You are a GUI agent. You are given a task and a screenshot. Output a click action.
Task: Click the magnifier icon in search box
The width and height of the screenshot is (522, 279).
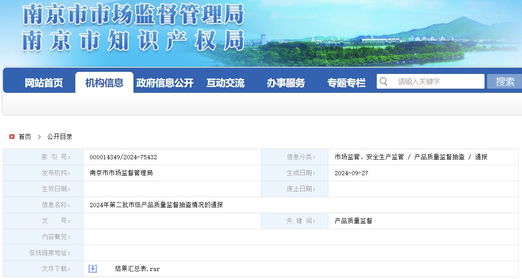tap(383, 82)
